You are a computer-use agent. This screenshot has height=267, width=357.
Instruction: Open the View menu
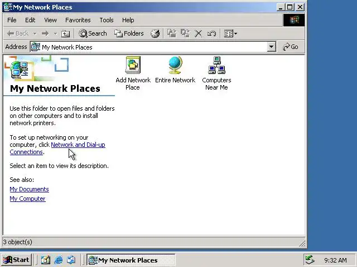50,20
